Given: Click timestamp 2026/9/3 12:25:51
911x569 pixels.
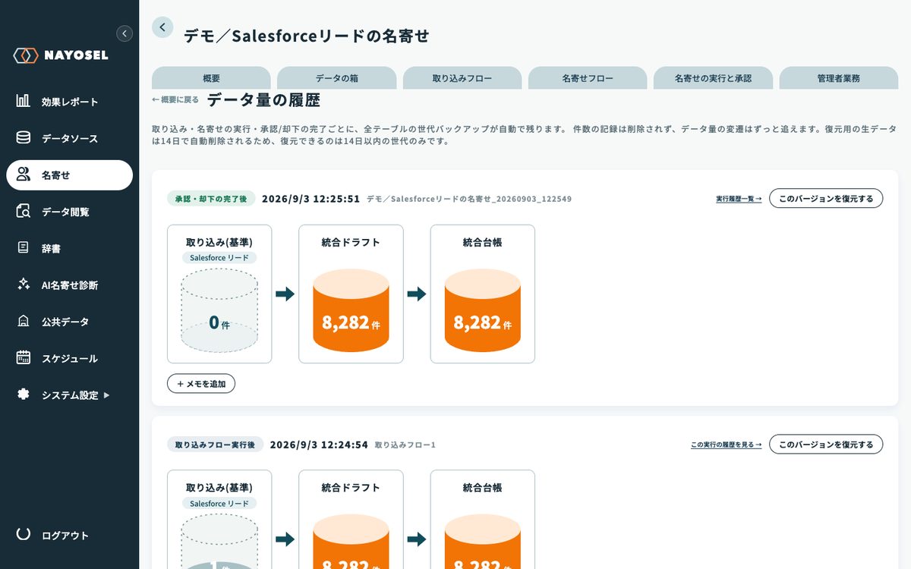Looking at the screenshot, I should click(x=311, y=199).
